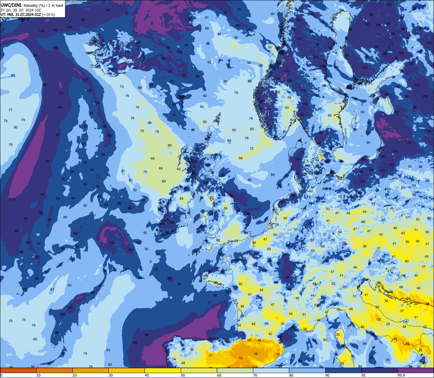Click the '70' tick label on legend
This screenshot has width=434, height=378.
pyautogui.click(x=255, y=375)
